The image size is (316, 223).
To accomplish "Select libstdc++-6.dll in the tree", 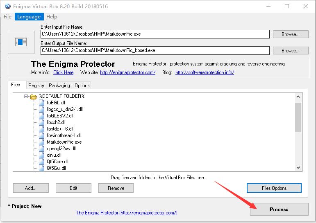I will [60, 129].
